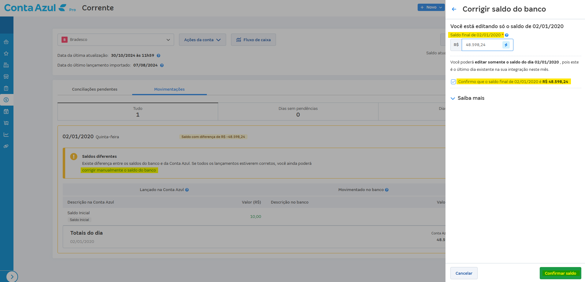
Task: Open the line chart reports icon
Action: click(x=6, y=135)
